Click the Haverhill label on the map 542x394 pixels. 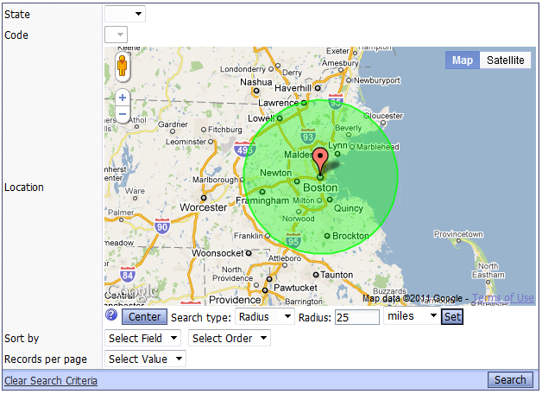(x=293, y=88)
